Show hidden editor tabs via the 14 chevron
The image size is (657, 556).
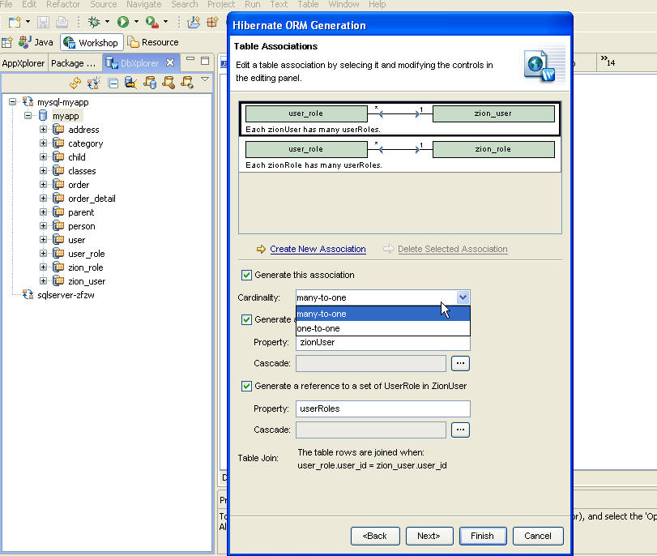608,61
